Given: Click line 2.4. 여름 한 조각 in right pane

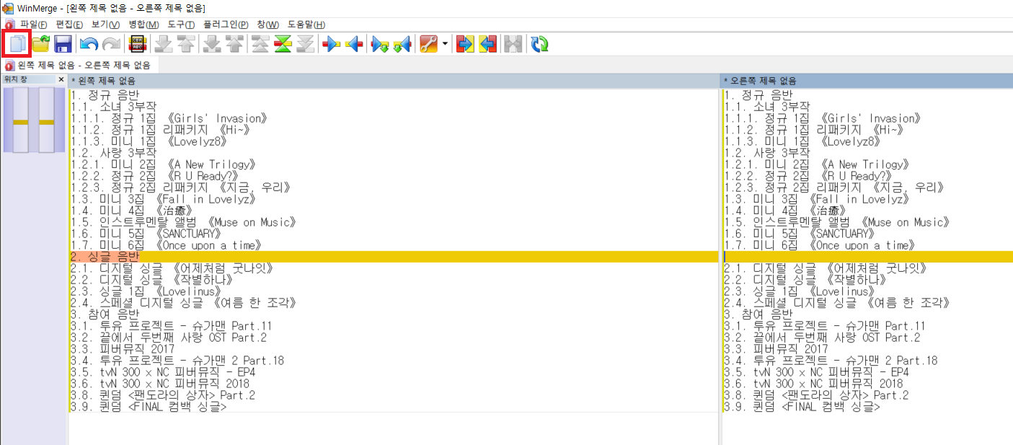Looking at the screenshot, I should click(x=838, y=303).
